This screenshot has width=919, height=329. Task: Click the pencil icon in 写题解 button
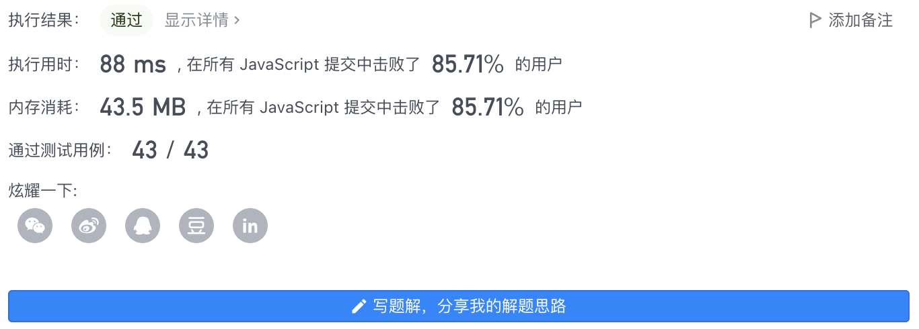(359, 307)
